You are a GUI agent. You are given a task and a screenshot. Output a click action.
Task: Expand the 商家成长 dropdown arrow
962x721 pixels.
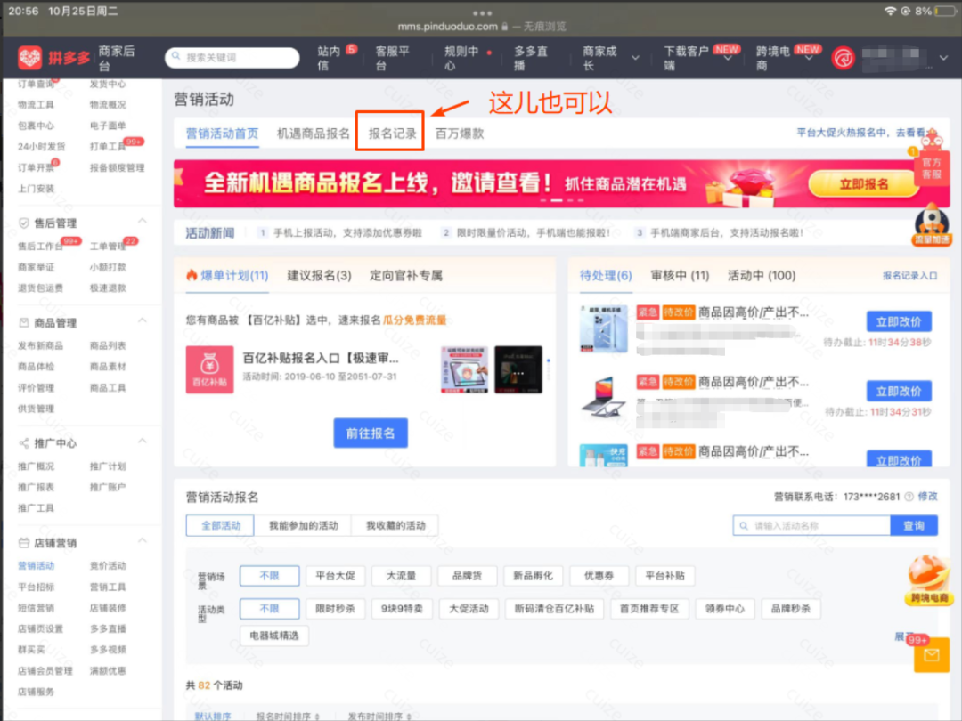click(x=636, y=58)
